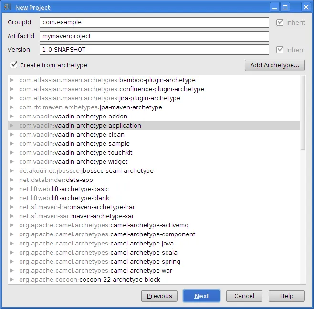Screen dimensions: 314x309
Task: Uncheck Create from archetype checkbox
Action: [13, 65]
